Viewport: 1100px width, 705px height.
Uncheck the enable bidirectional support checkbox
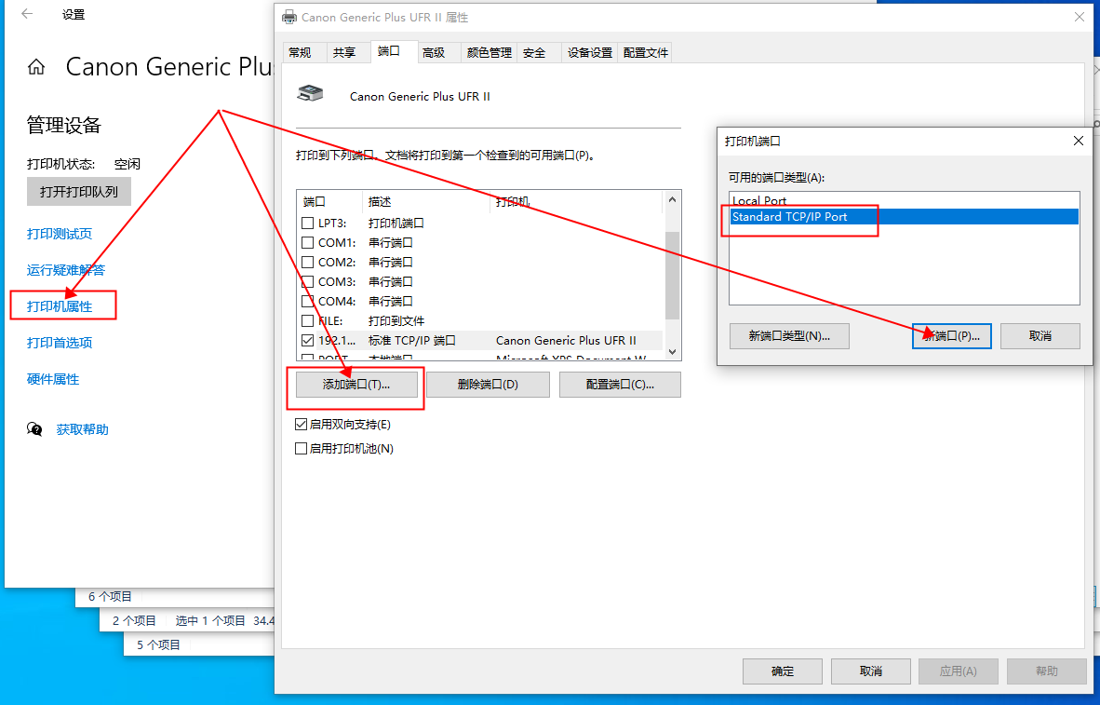(301, 425)
